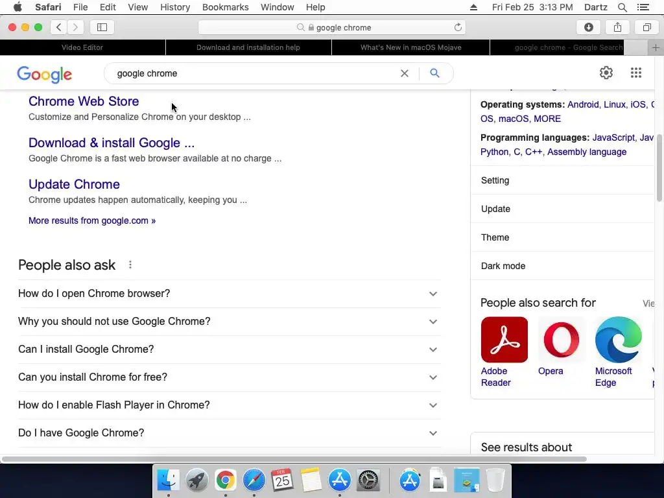Switch to Download and installation help tab
Image resolution: width=664 pixels, height=498 pixels.
point(248,47)
